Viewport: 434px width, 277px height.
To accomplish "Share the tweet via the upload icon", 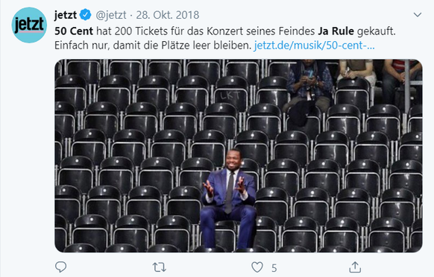I will click(x=355, y=267).
